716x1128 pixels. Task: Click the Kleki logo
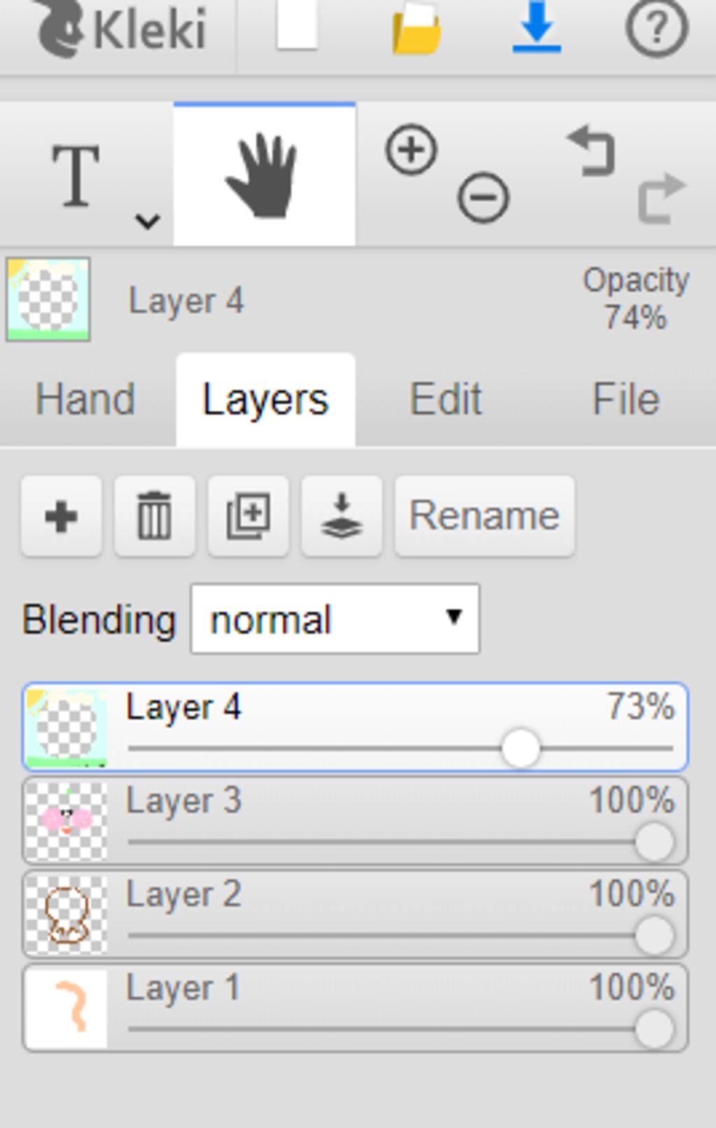(x=122, y=29)
